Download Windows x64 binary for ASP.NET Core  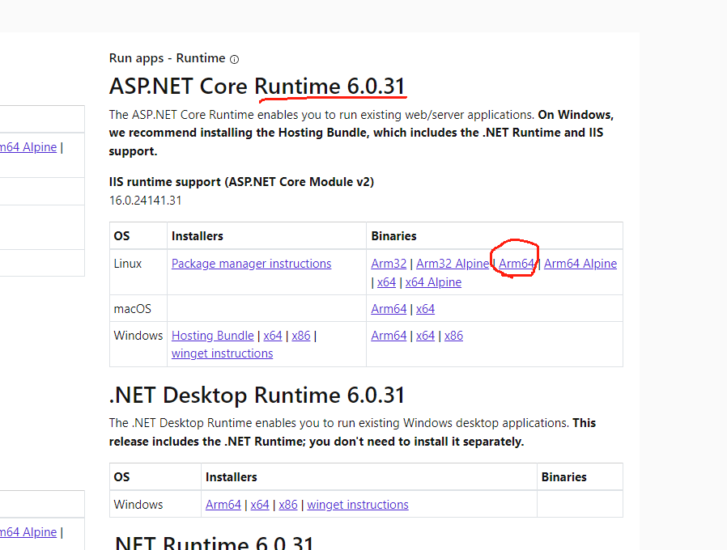(x=425, y=336)
